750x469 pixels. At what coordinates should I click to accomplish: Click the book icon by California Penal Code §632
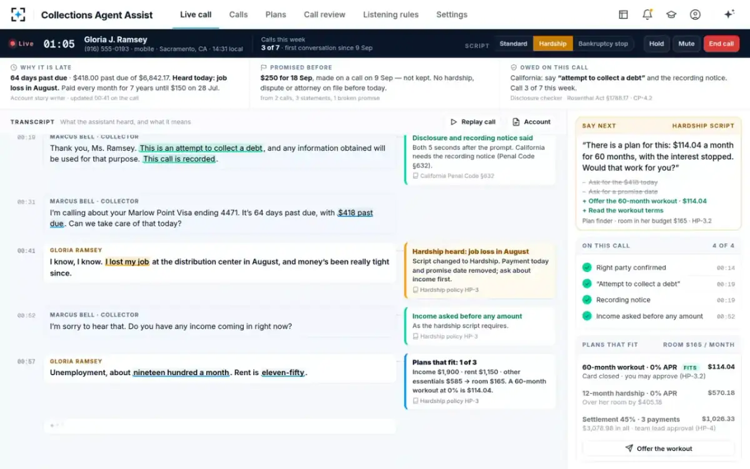coord(416,176)
